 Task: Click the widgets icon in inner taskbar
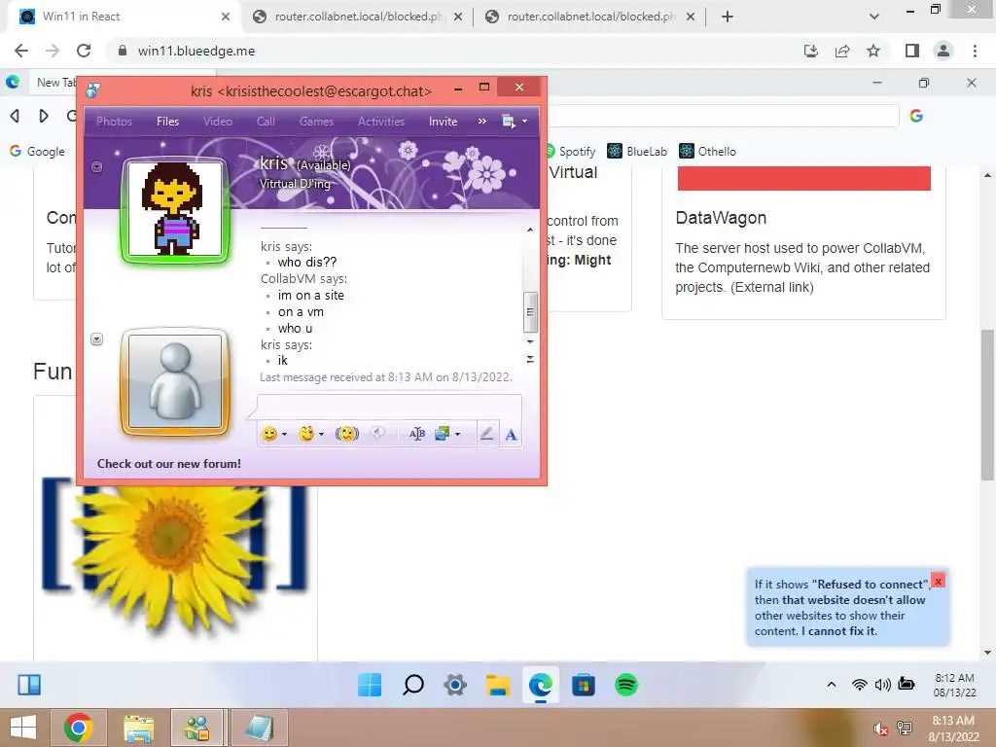coord(29,685)
